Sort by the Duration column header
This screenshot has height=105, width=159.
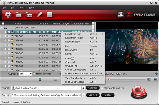pyautogui.click(x=45, y=24)
